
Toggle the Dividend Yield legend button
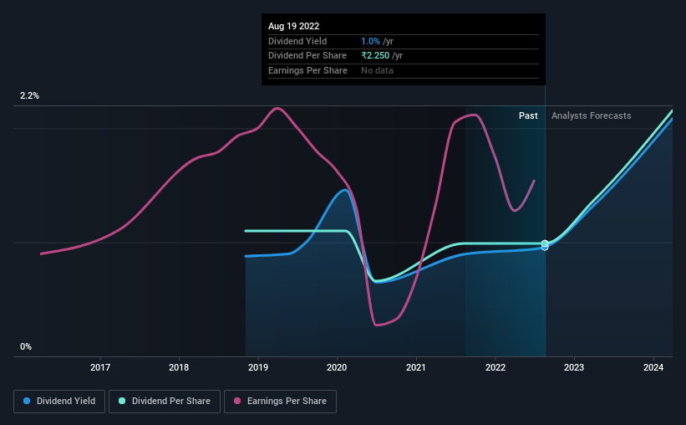(x=59, y=402)
